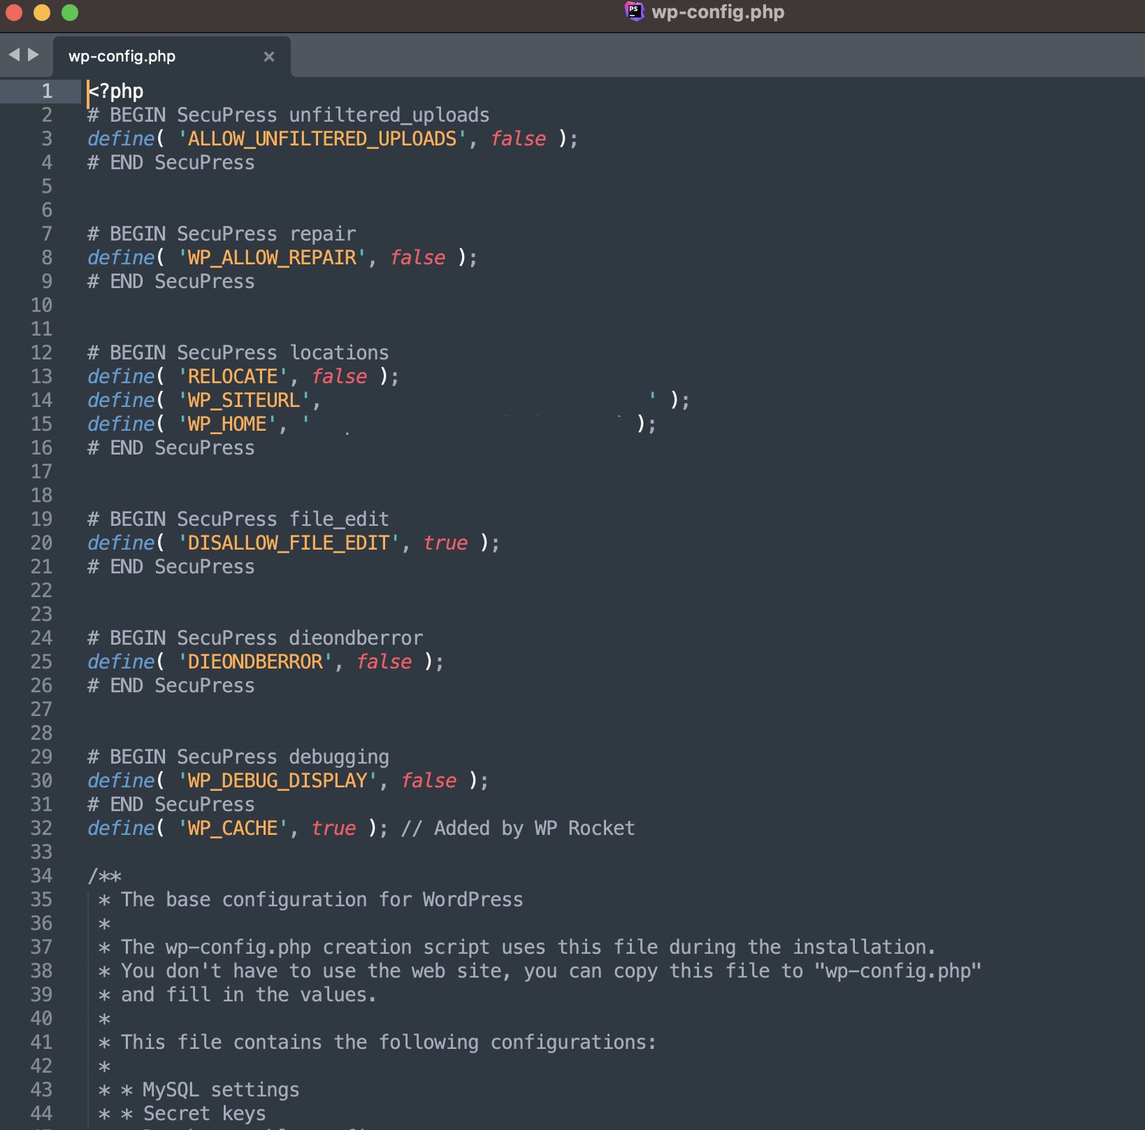Click 'DISALLOW_FILE_EDIT' constant string
Viewport: 1145px width, 1130px height.
point(289,543)
